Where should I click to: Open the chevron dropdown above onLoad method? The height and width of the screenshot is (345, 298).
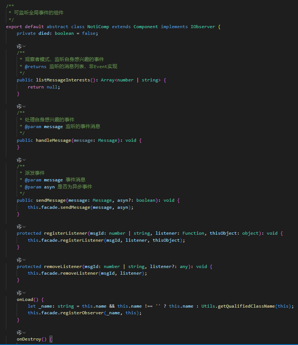[x=24, y=293]
